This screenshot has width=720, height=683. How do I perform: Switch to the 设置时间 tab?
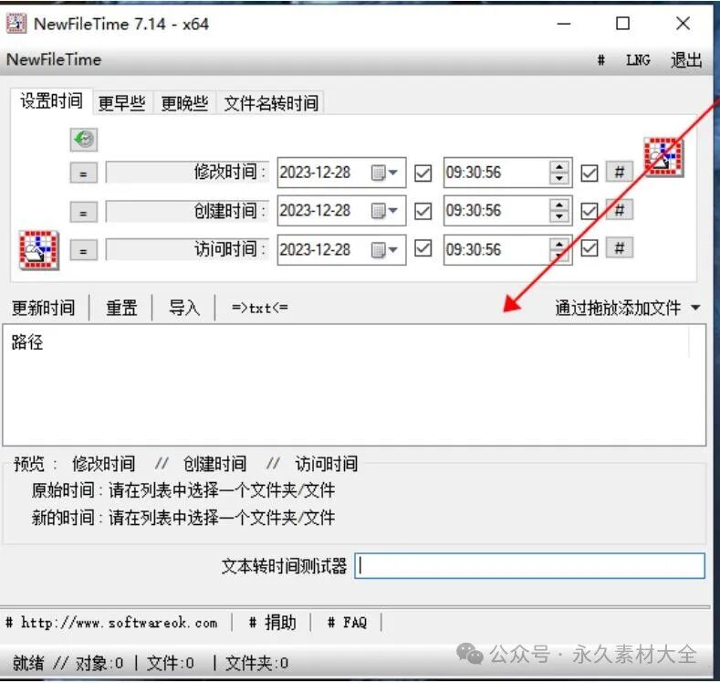(51, 101)
